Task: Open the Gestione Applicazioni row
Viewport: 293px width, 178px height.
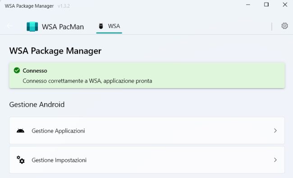Action: 147,131
